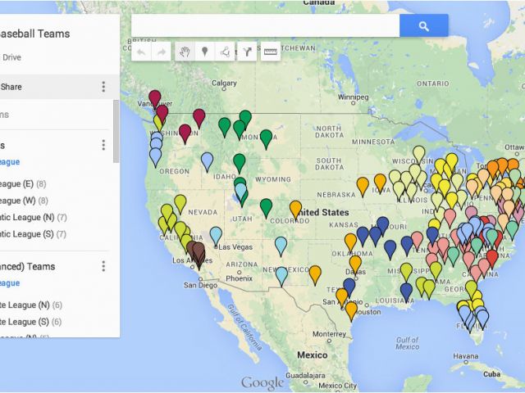Select the hand pan tool
The image size is (525, 393).
point(185,52)
